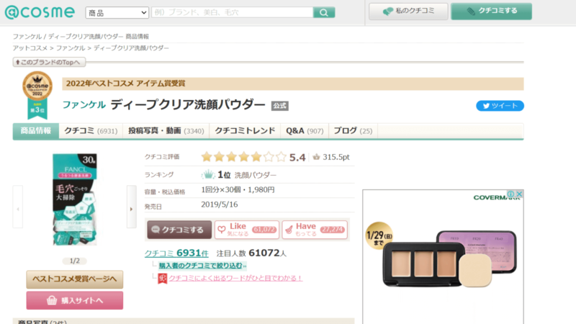576x324 pixels.
Task: Click the Have もってる button
Action: (x=315, y=230)
